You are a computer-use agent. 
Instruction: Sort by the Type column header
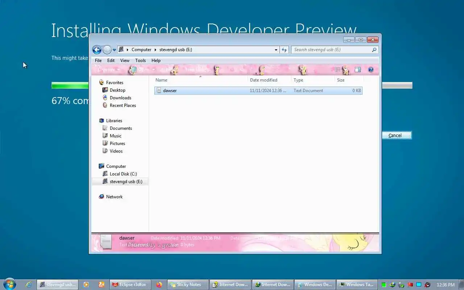point(313,80)
